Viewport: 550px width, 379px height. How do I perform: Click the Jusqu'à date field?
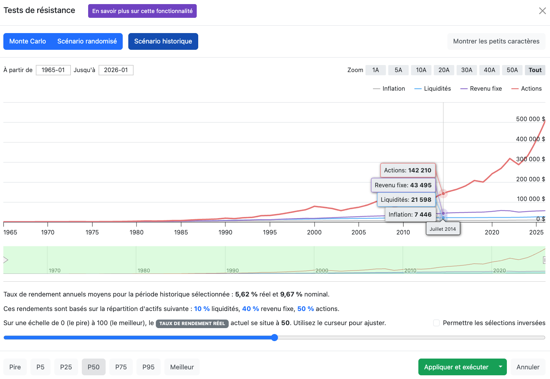point(116,70)
